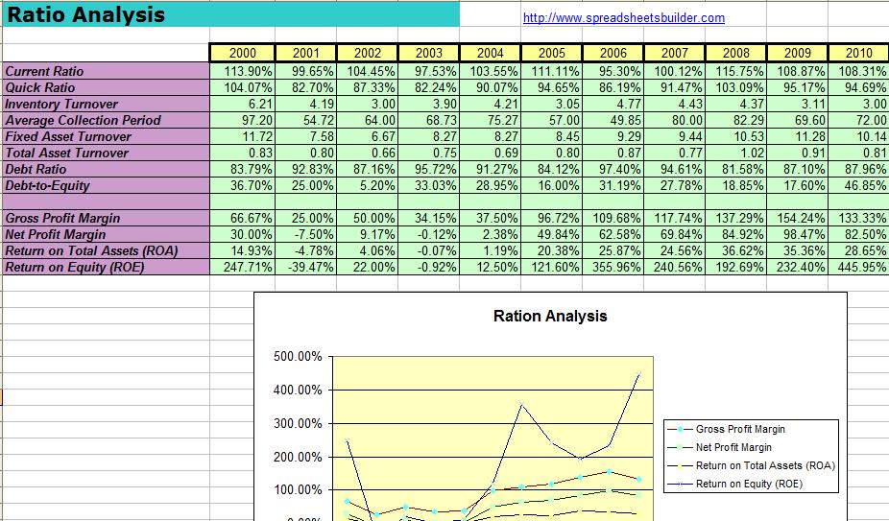Viewport: 889px width, 521px height.
Task: Select Quick Ratio cell 104.07%
Action: (243, 88)
